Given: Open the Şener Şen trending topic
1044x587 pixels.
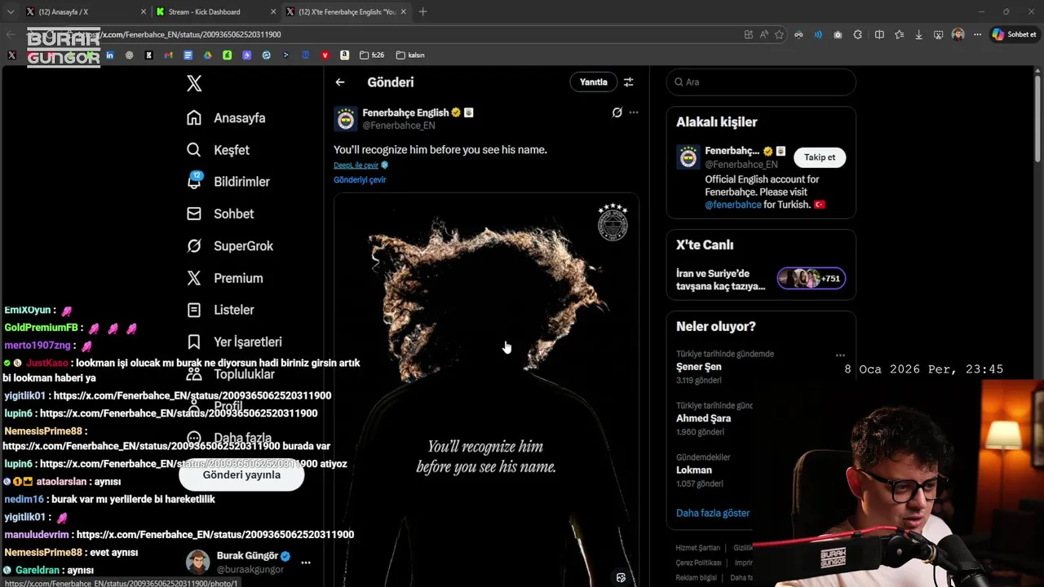Looking at the screenshot, I should tap(699, 367).
